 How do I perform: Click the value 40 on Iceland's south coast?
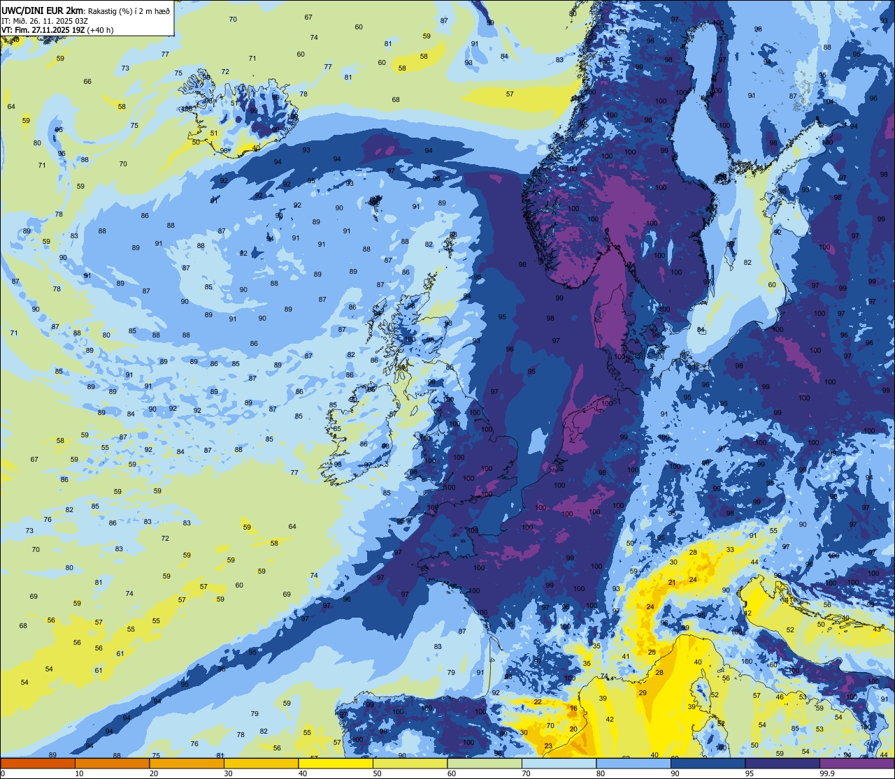pyautogui.click(x=257, y=148)
